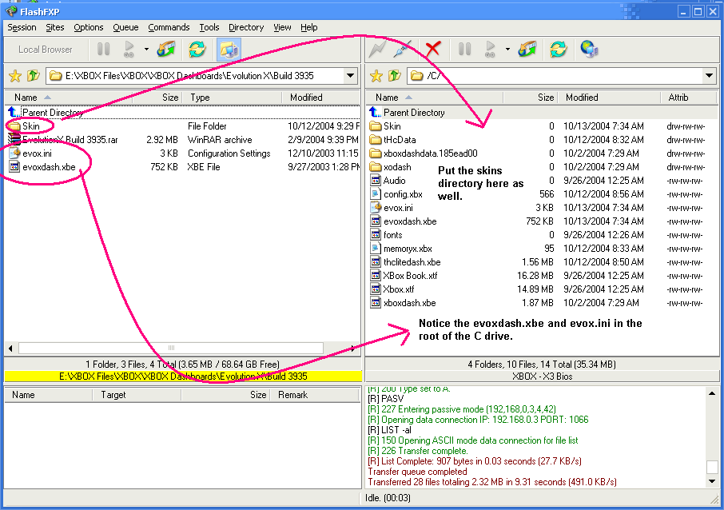Click the pause icon in the local pane toolbar

pos(103,49)
